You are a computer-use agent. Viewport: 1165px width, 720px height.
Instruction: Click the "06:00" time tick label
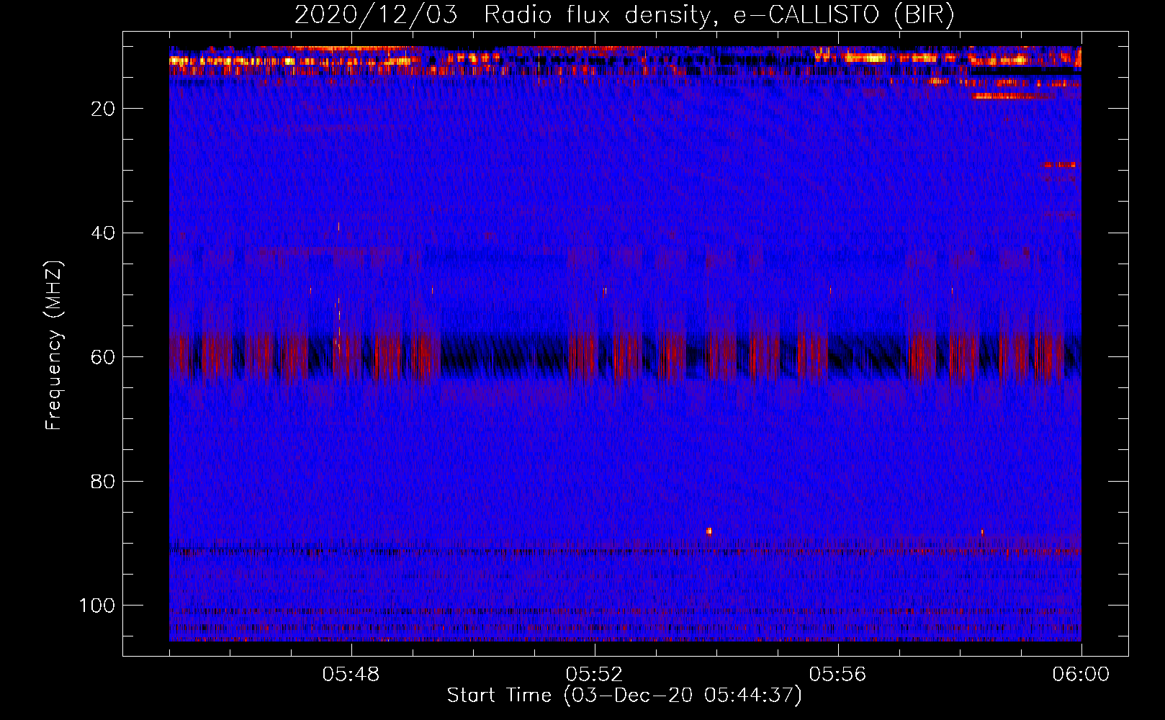[x=1081, y=675]
